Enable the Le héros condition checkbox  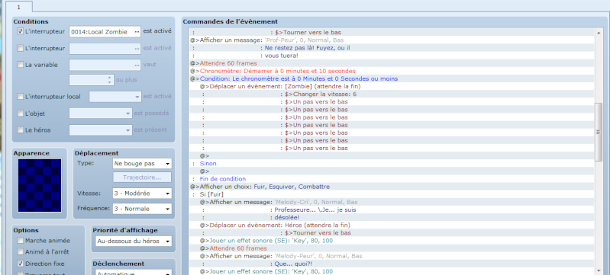pos(21,130)
